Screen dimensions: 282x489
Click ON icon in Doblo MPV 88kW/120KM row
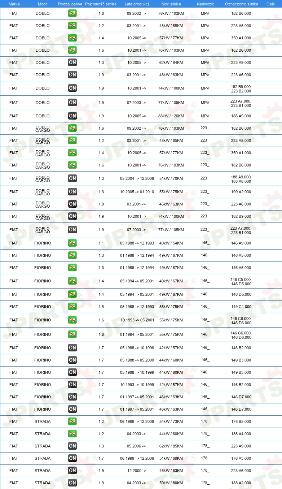72,116
